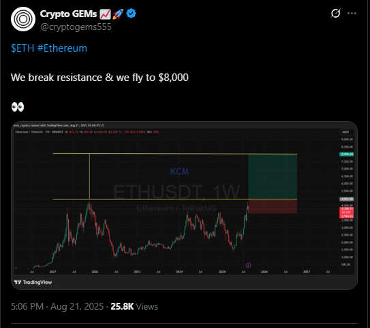Select the USDT currency label on chart
The image size is (370, 328).
[x=346, y=132]
